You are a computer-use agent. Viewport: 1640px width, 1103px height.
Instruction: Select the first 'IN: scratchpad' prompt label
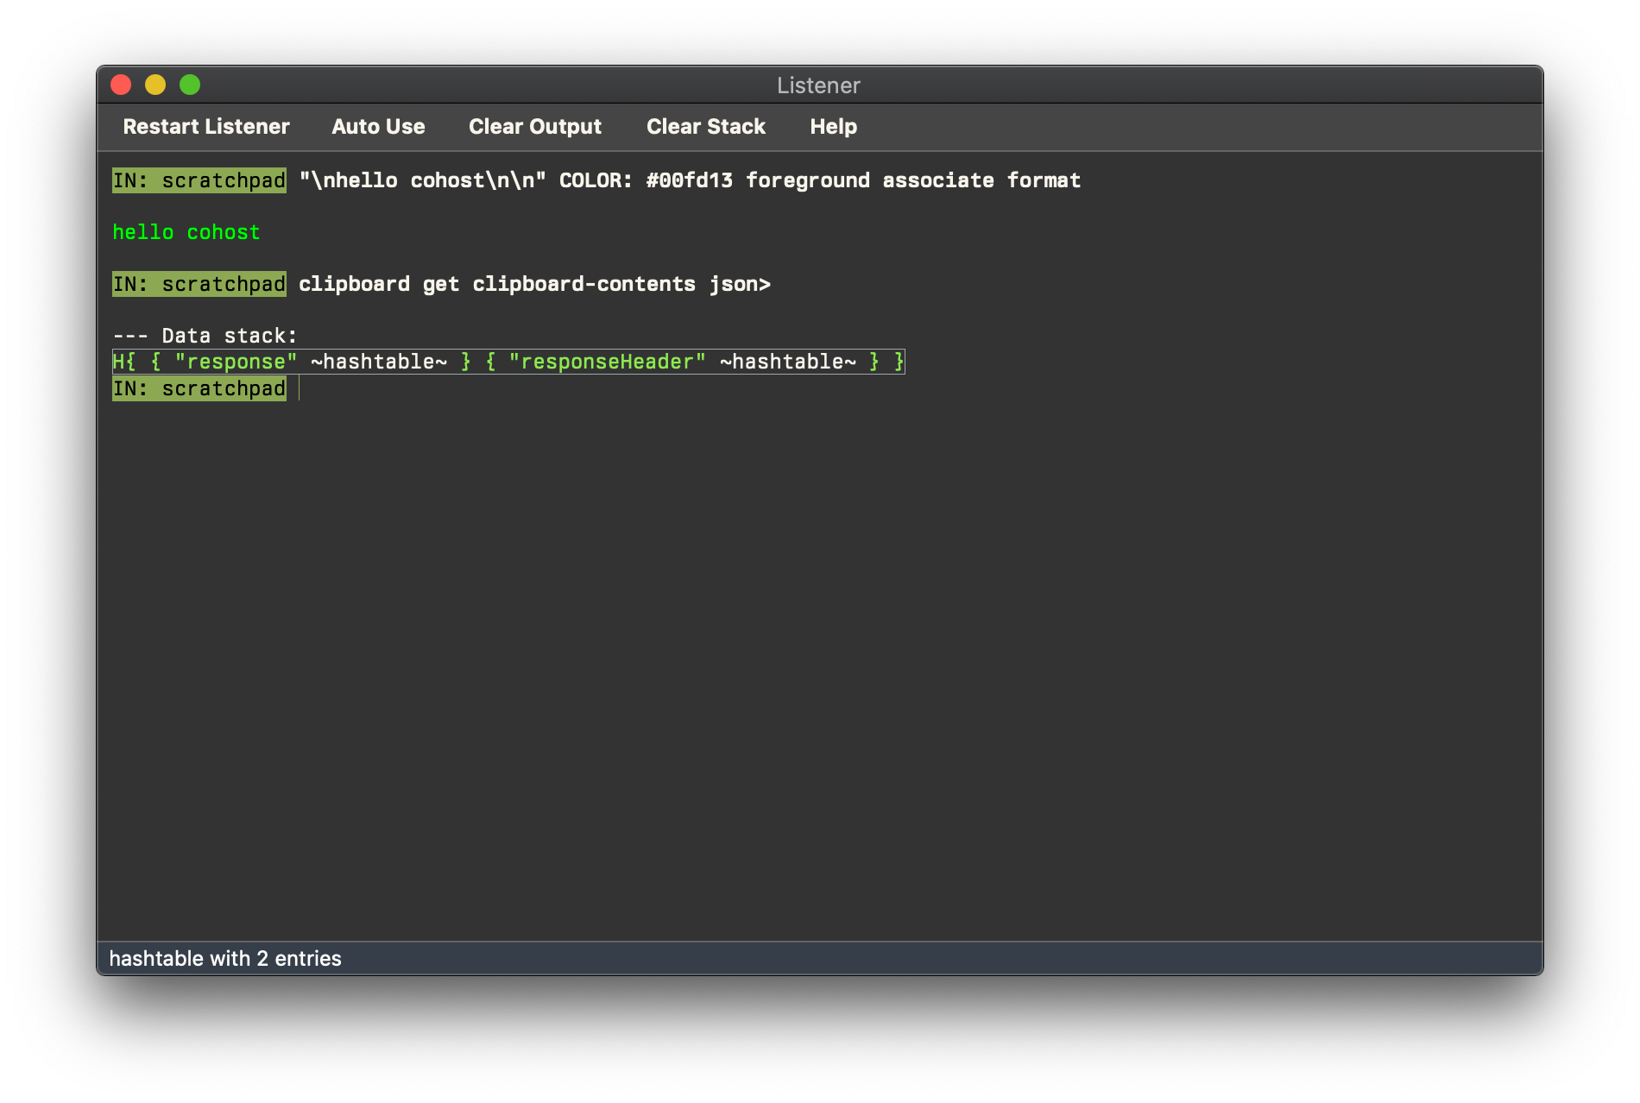199,180
